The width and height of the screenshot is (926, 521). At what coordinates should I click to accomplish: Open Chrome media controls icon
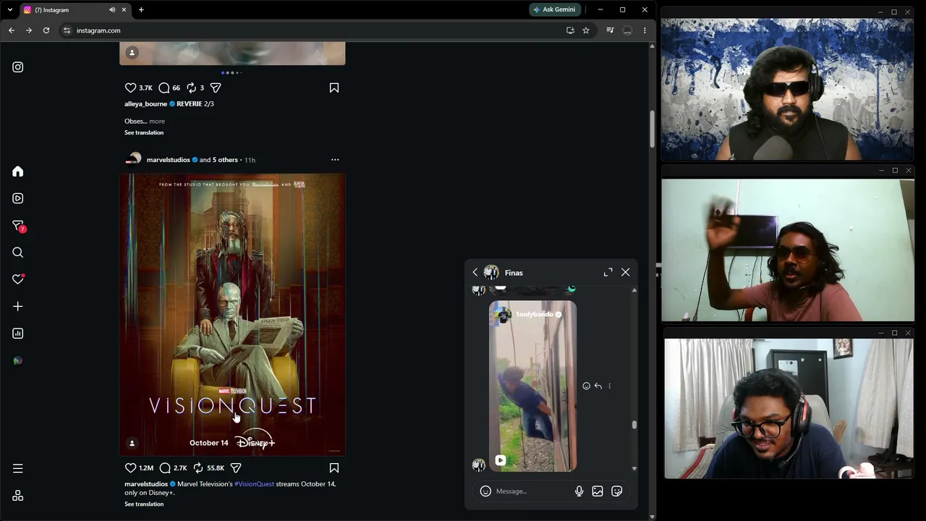click(610, 30)
